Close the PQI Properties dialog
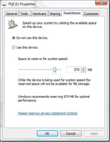 (x=101, y=3)
